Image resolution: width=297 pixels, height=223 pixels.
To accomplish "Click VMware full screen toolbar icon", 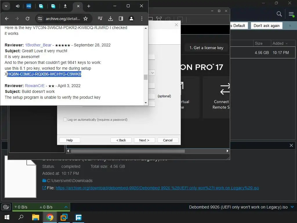I will tap(159, 19).
